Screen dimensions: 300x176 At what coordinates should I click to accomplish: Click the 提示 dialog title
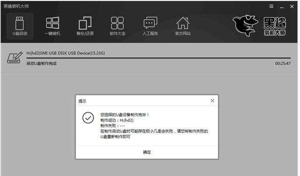coord(82,101)
